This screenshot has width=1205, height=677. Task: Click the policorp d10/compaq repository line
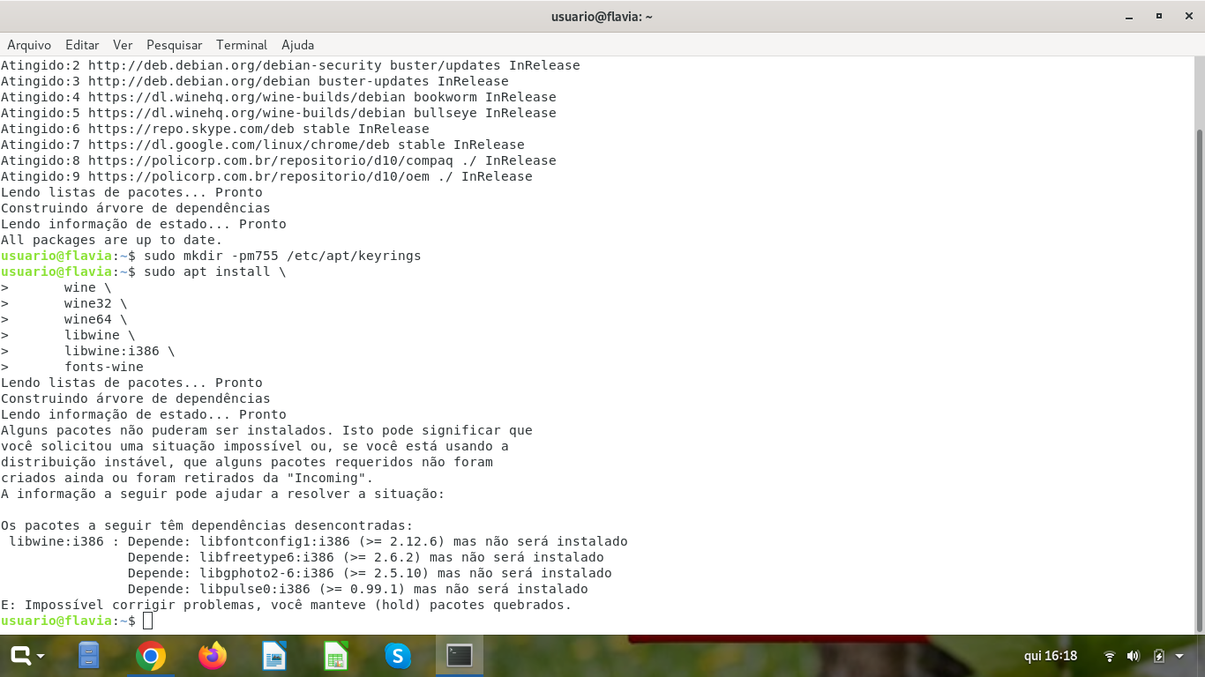279,160
